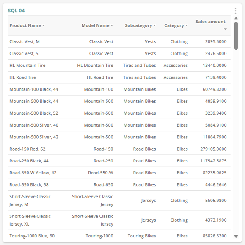Click the SQL 04 widget title
The height and width of the screenshot is (245, 245).
click(16, 11)
